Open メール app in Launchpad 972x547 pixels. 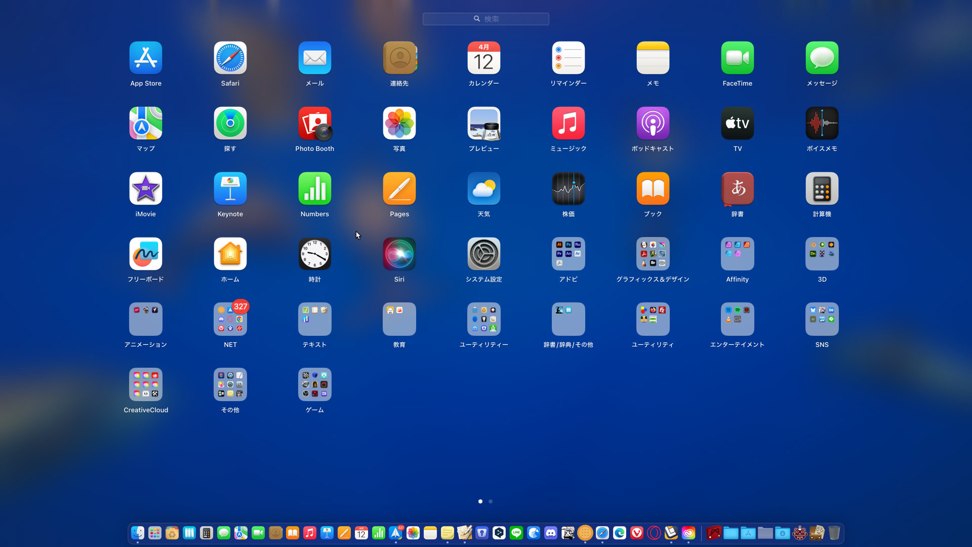(x=315, y=58)
